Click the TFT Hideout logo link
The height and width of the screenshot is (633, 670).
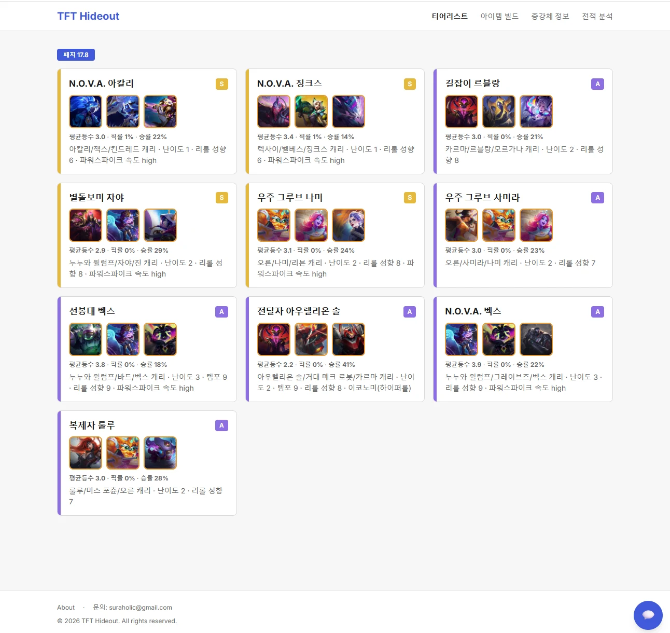pyautogui.click(x=88, y=16)
